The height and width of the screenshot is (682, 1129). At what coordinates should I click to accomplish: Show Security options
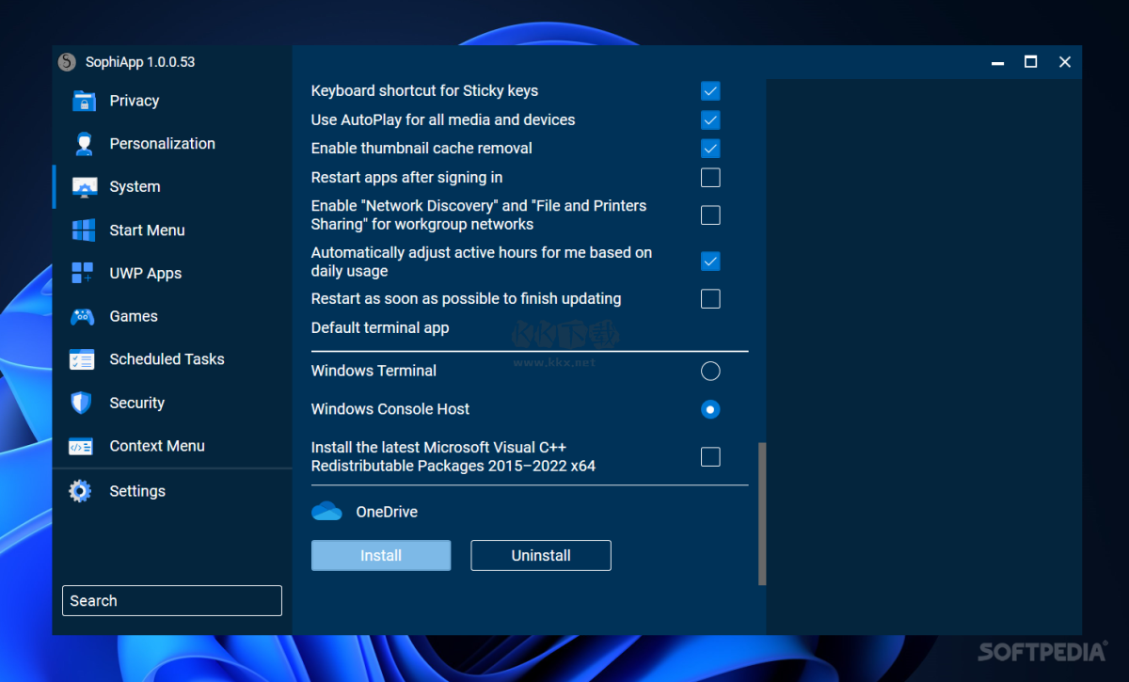click(136, 403)
